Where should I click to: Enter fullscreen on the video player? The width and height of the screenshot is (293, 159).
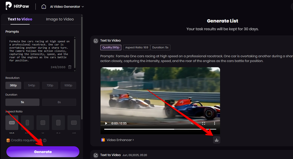tap(204, 123)
